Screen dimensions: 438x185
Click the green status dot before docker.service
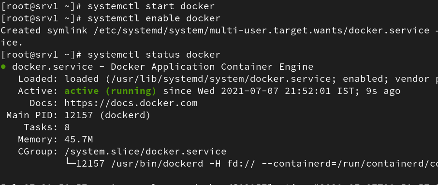pyautogui.click(x=3, y=67)
